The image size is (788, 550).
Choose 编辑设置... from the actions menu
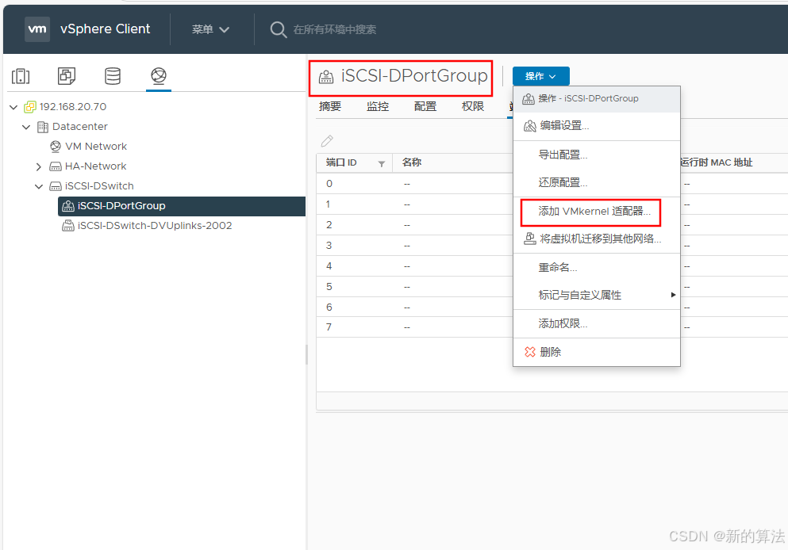click(x=597, y=125)
